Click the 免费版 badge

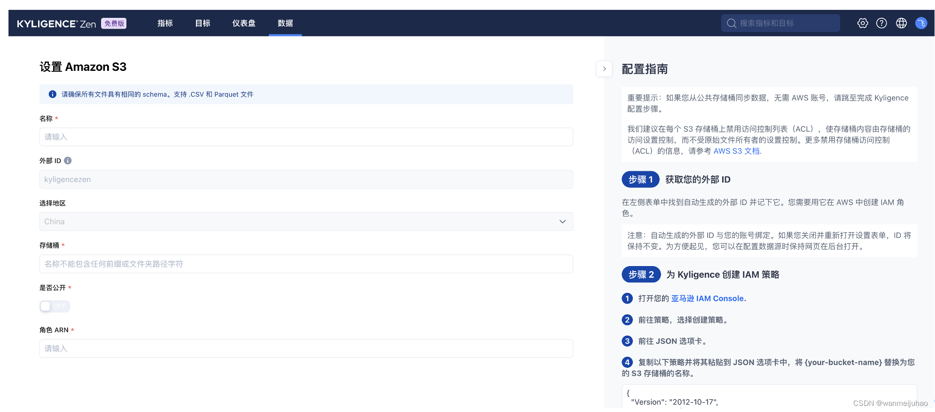tap(114, 23)
